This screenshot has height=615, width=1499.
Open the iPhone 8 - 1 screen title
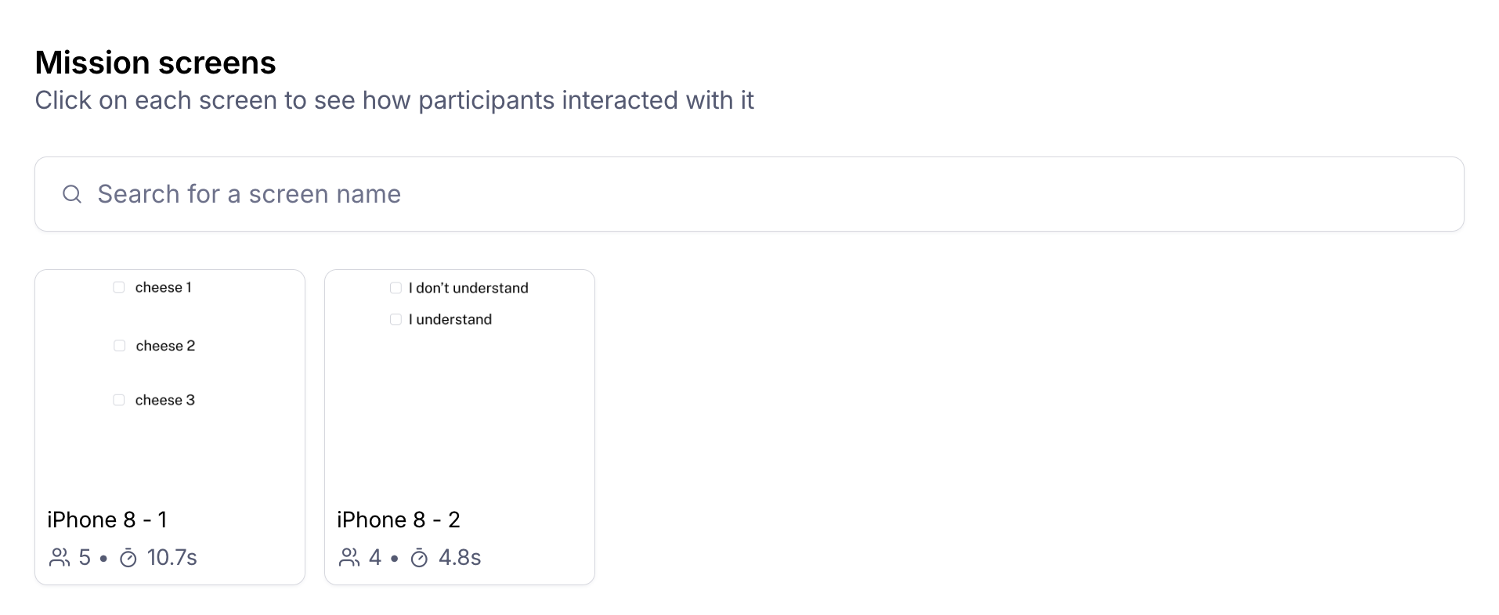point(107,520)
